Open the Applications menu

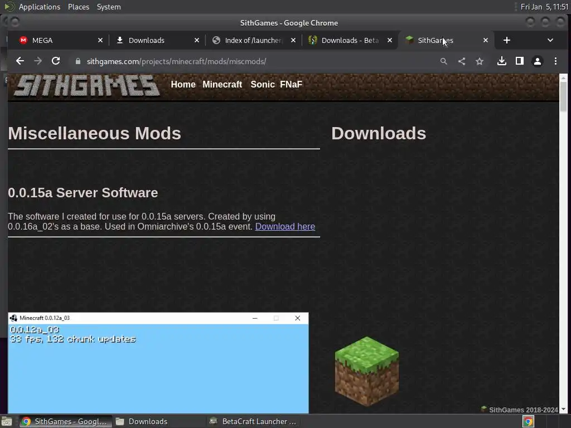coord(40,7)
